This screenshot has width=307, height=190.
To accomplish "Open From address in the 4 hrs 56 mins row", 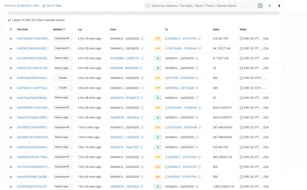I will (x=124, y=68).
